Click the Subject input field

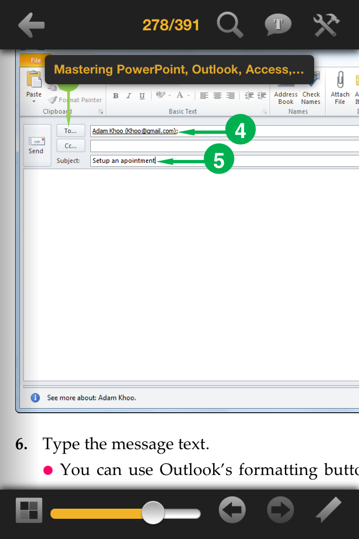(225, 161)
